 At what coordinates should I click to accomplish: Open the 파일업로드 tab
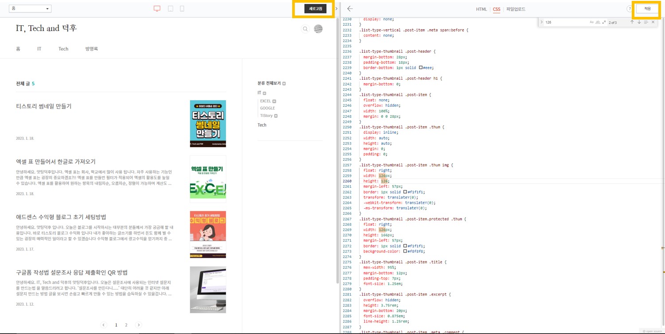point(516,9)
